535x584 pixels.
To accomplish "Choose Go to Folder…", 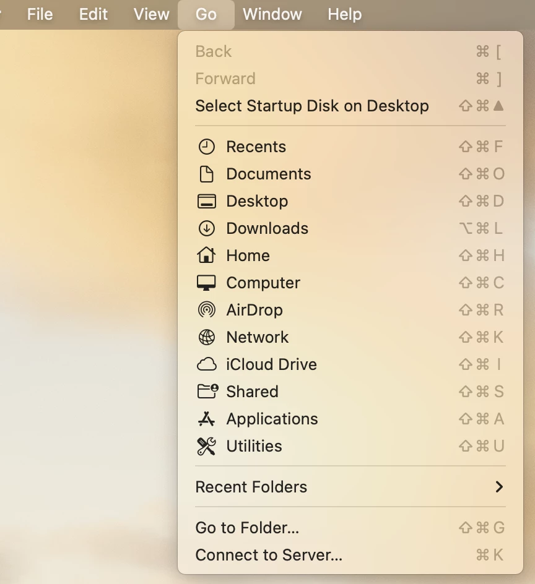I will pos(350,528).
